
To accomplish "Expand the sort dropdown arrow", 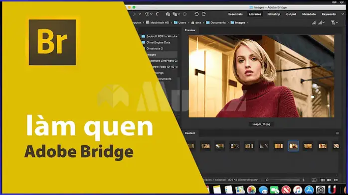I will (337, 22).
